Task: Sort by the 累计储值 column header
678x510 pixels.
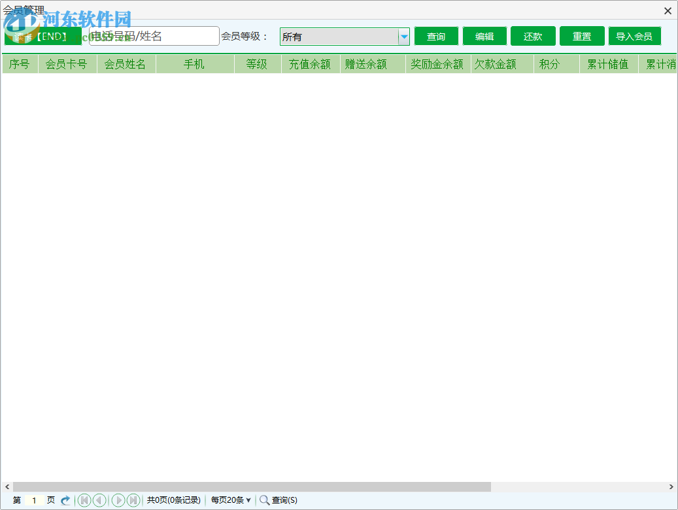Action: point(609,65)
